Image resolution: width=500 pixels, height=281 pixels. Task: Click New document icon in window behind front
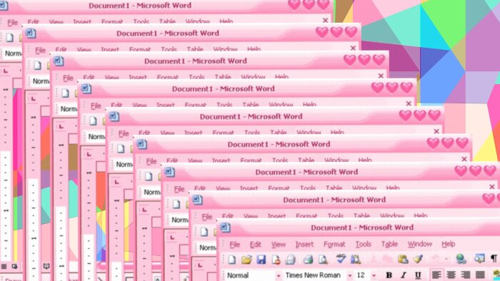204,232
